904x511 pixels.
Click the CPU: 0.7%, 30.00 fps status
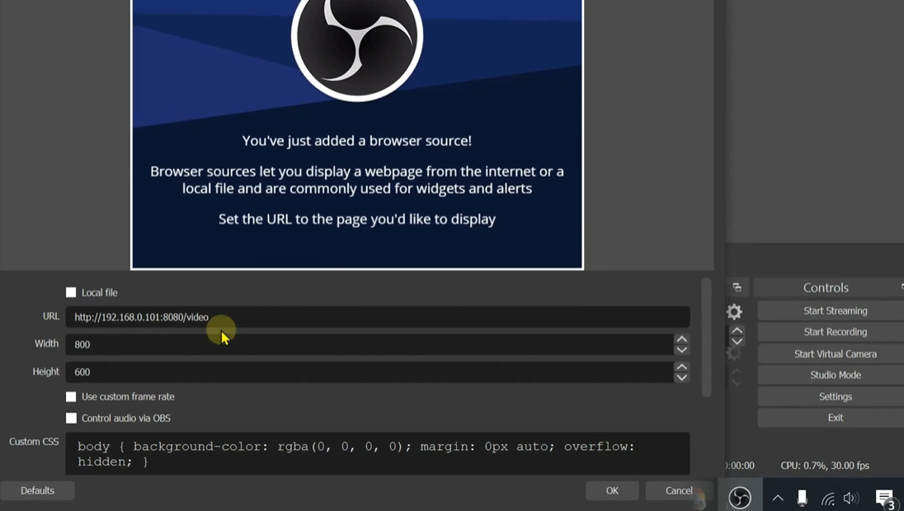825,466
